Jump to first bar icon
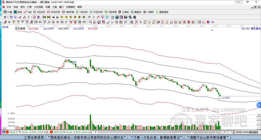This screenshot has height=140, width=261. pos(44,17)
